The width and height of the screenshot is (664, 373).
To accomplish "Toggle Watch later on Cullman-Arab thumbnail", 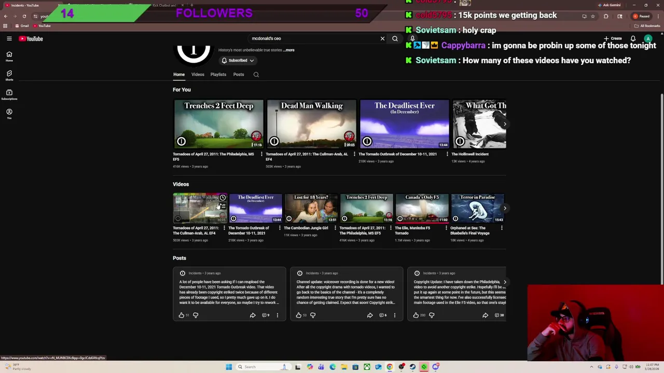I will [x=223, y=198].
